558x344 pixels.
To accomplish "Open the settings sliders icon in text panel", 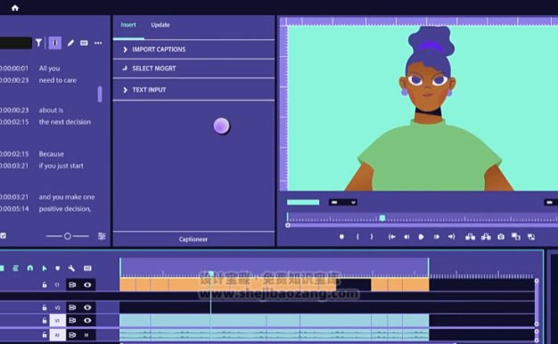I will (102, 236).
